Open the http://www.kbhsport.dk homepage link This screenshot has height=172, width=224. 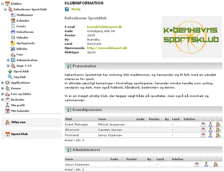107,48
